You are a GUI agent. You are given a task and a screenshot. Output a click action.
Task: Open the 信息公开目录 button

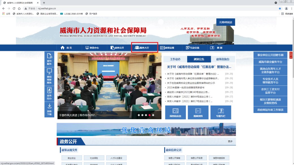click(197, 158)
